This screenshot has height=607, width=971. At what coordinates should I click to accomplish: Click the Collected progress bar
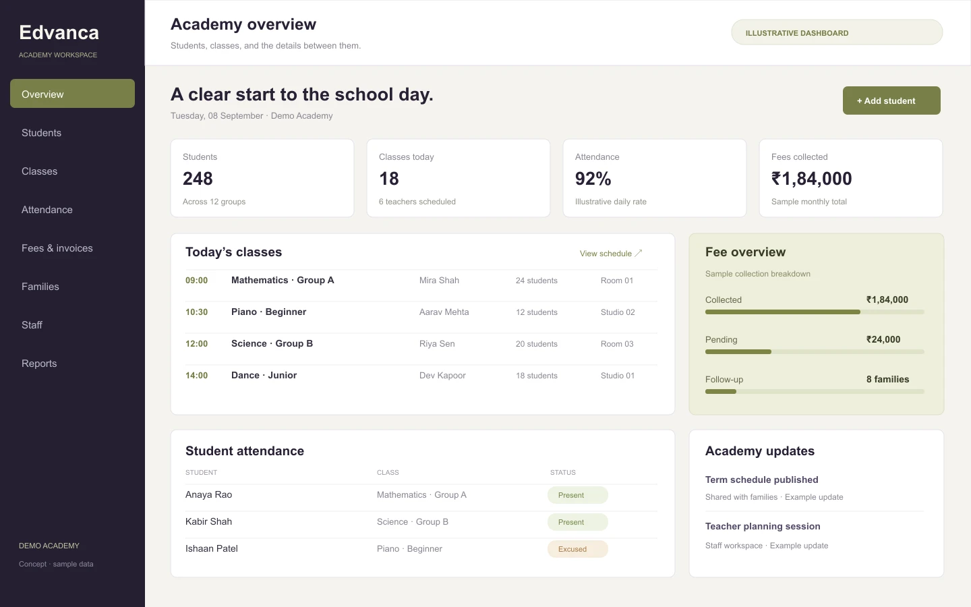tap(815, 312)
